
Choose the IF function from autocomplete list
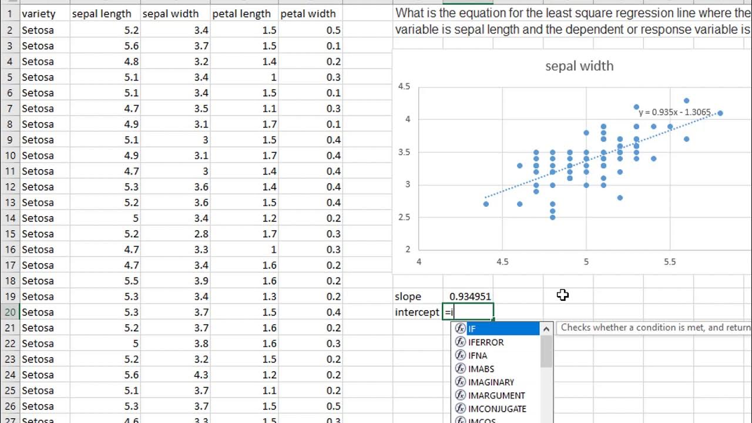[x=496, y=329]
